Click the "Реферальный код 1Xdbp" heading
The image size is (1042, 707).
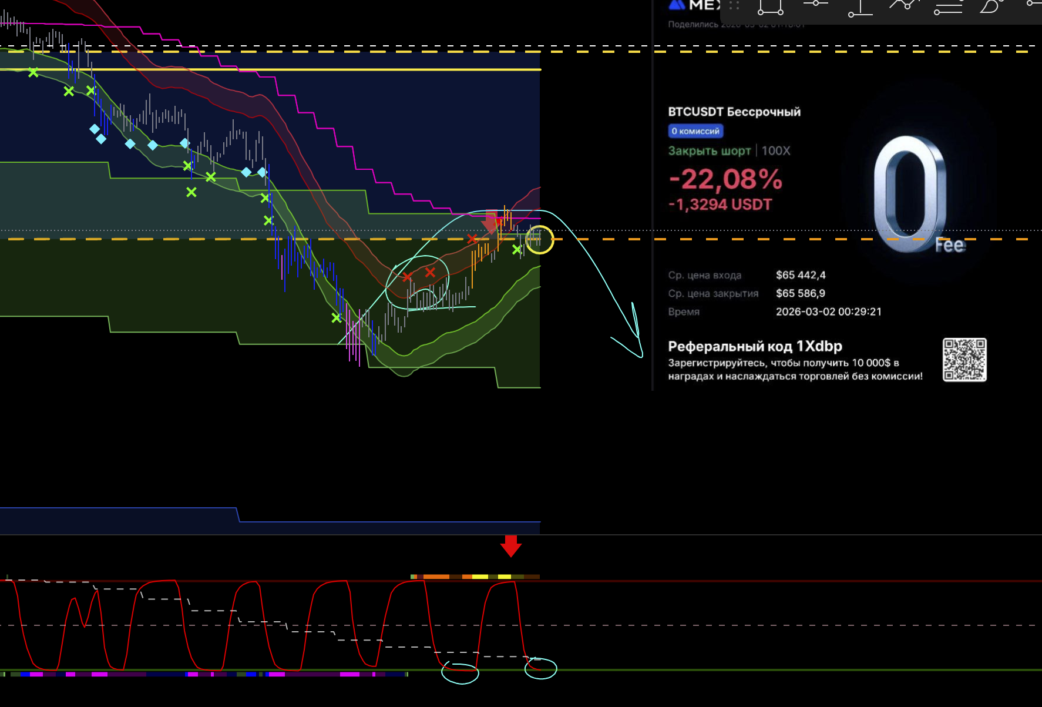pyautogui.click(x=755, y=346)
